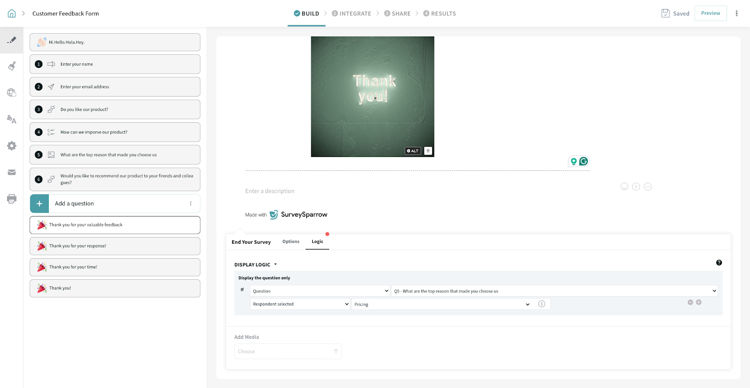The width and height of the screenshot is (750, 388).
Task: Open the Q5 question selector dropdown
Action: pyautogui.click(x=554, y=291)
